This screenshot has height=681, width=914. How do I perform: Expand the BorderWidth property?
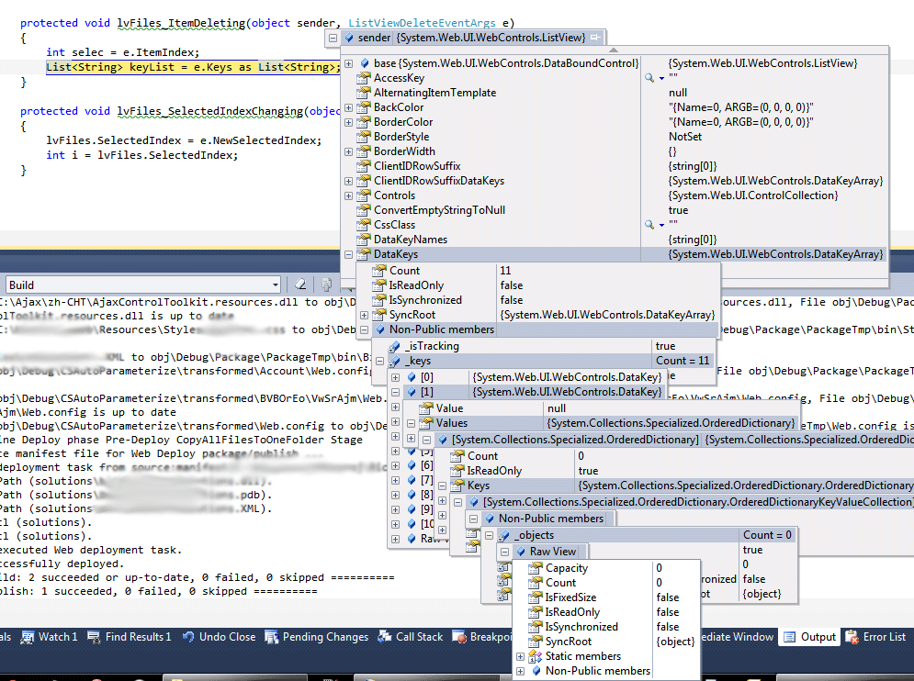[x=348, y=152]
